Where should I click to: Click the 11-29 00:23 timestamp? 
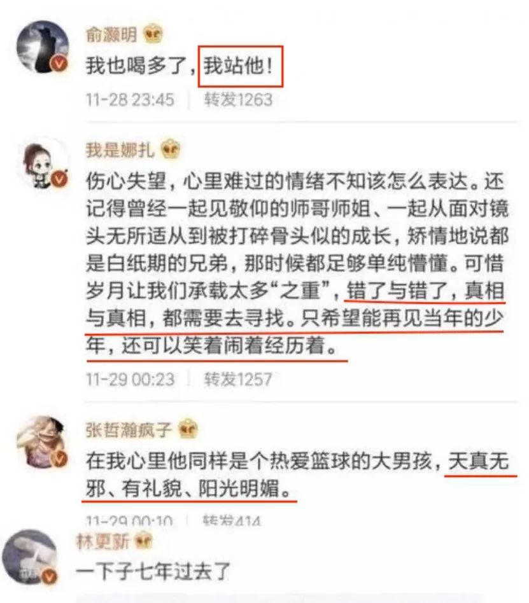tap(130, 380)
